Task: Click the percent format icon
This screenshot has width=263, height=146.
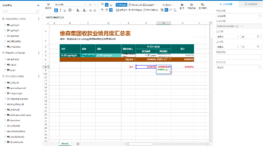Action: (x=167, y=10)
